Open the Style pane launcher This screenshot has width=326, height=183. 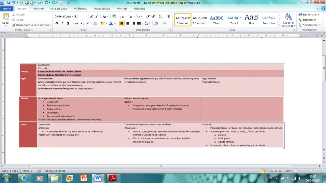pyautogui.click(x=294, y=30)
